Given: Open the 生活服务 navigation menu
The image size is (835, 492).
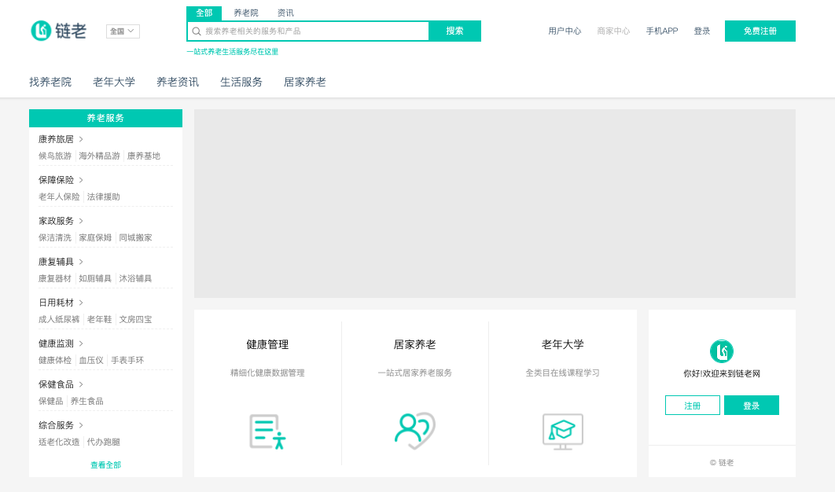Looking at the screenshot, I should coord(241,81).
